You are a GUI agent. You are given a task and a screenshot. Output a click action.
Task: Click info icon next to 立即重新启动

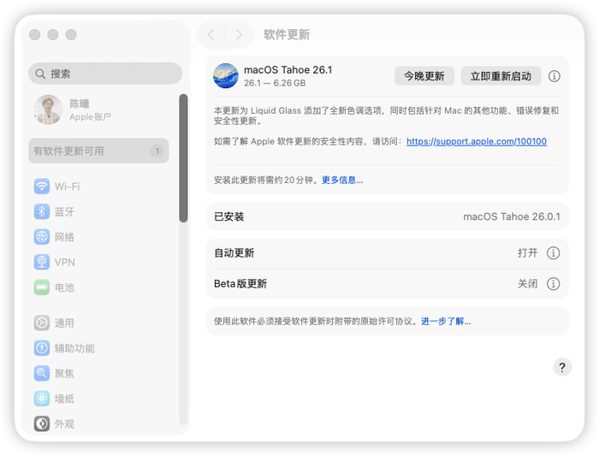click(x=555, y=76)
